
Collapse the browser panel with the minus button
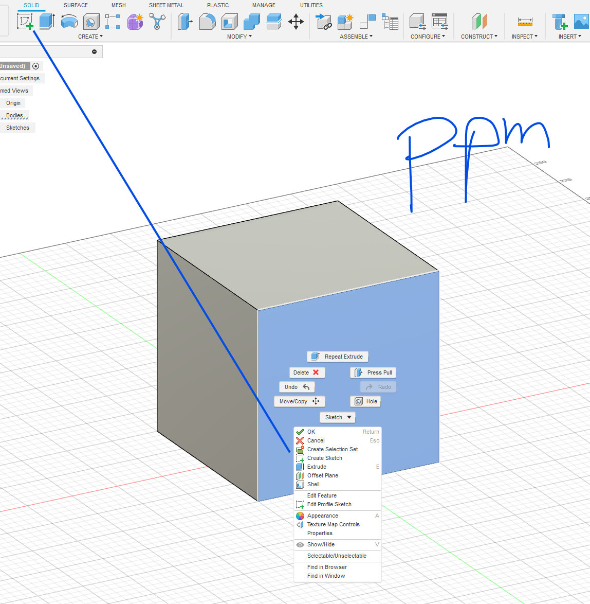pyautogui.click(x=94, y=51)
